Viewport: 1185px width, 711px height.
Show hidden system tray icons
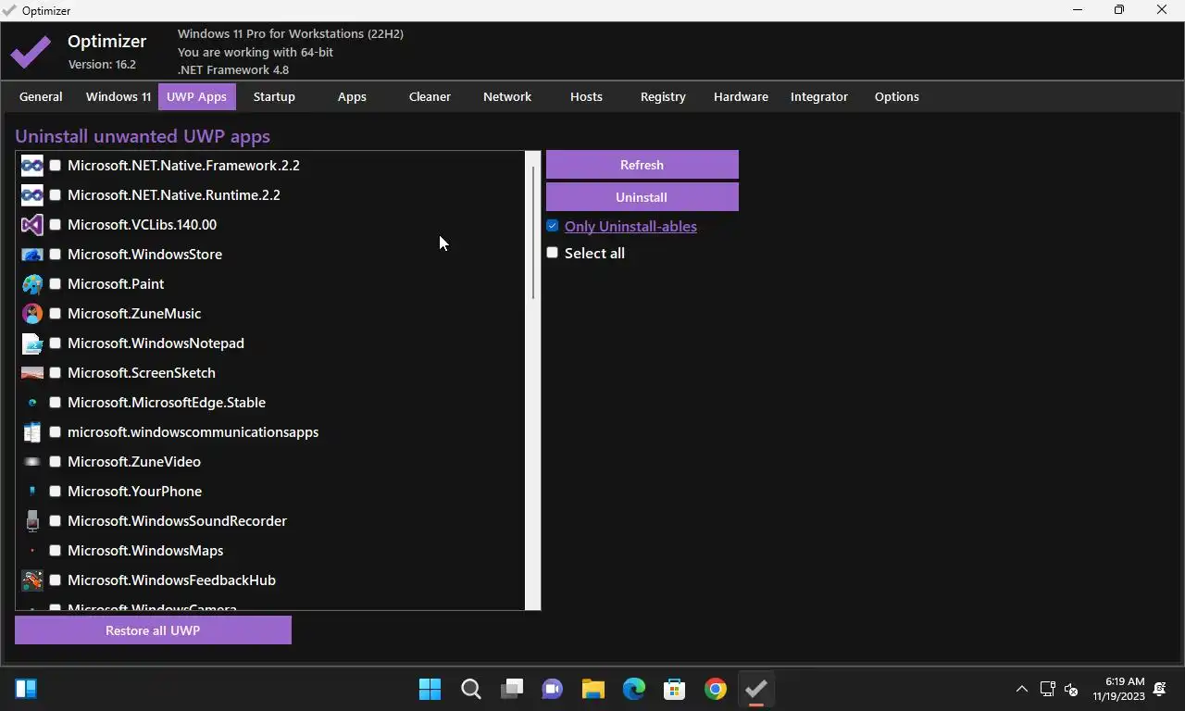[x=1022, y=689]
